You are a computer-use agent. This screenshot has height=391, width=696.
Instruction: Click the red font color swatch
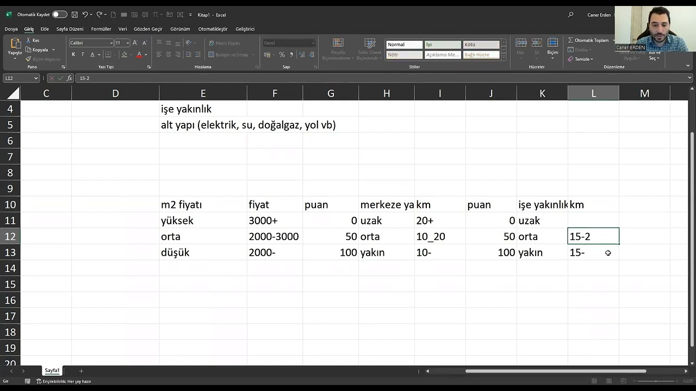(x=139, y=54)
